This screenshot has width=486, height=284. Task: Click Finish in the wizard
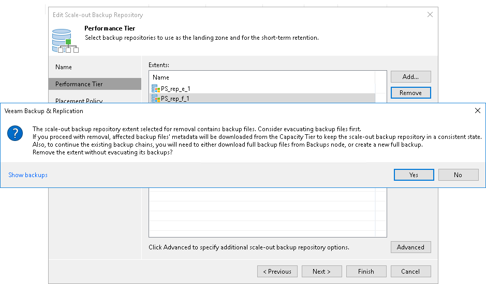point(366,272)
